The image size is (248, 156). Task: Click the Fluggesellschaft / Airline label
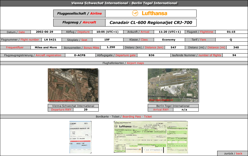(x=79, y=14)
